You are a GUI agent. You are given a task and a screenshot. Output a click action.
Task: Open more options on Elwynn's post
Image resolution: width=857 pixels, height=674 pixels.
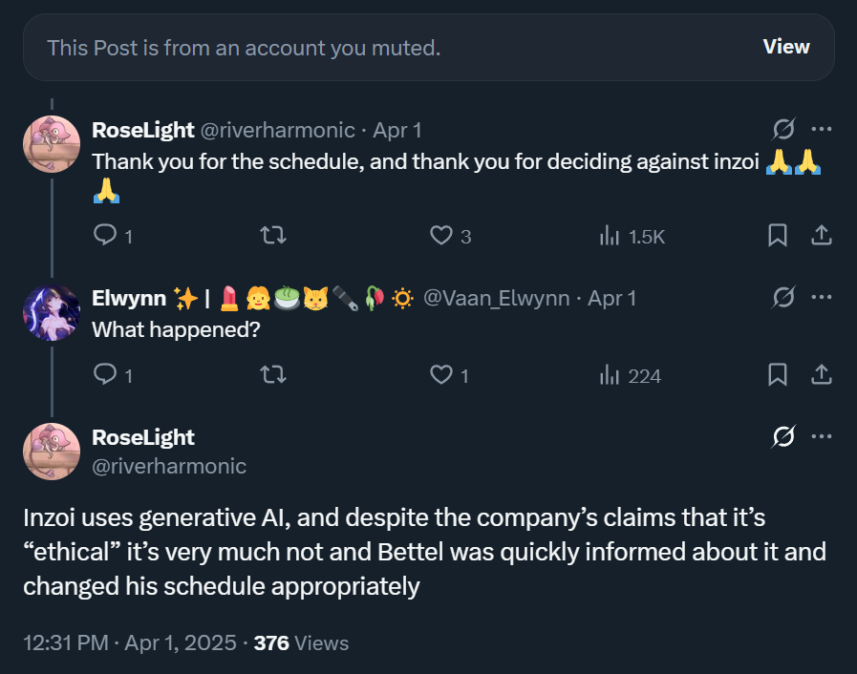click(821, 298)
